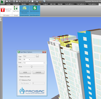Click the HOOK button
This screenshot has width=101, height=99.
[25, 72]
